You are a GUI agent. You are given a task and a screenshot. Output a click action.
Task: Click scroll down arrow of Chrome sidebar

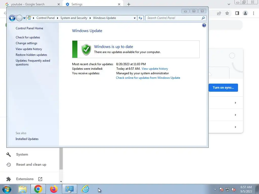61,182
